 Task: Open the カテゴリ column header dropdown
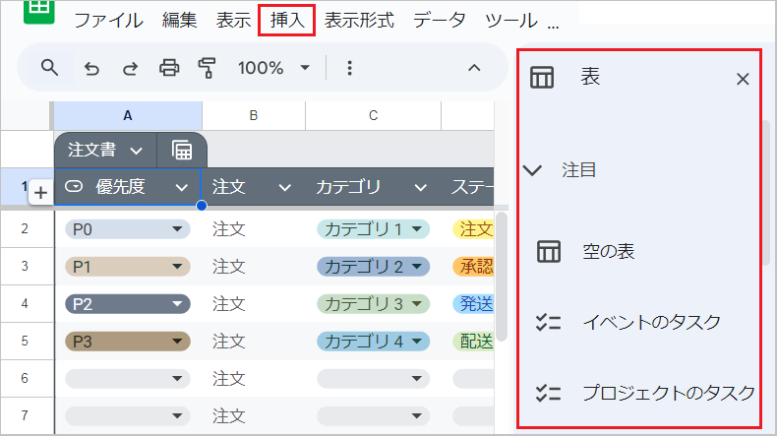[420, 188]
